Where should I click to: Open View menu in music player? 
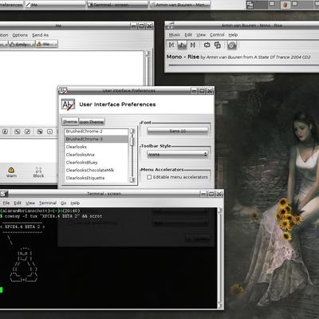(x=201, y=35)
